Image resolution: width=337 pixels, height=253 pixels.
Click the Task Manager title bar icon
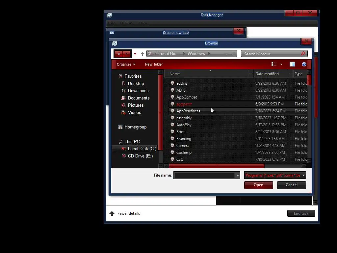pyautogui.click(x=109, y=15)
